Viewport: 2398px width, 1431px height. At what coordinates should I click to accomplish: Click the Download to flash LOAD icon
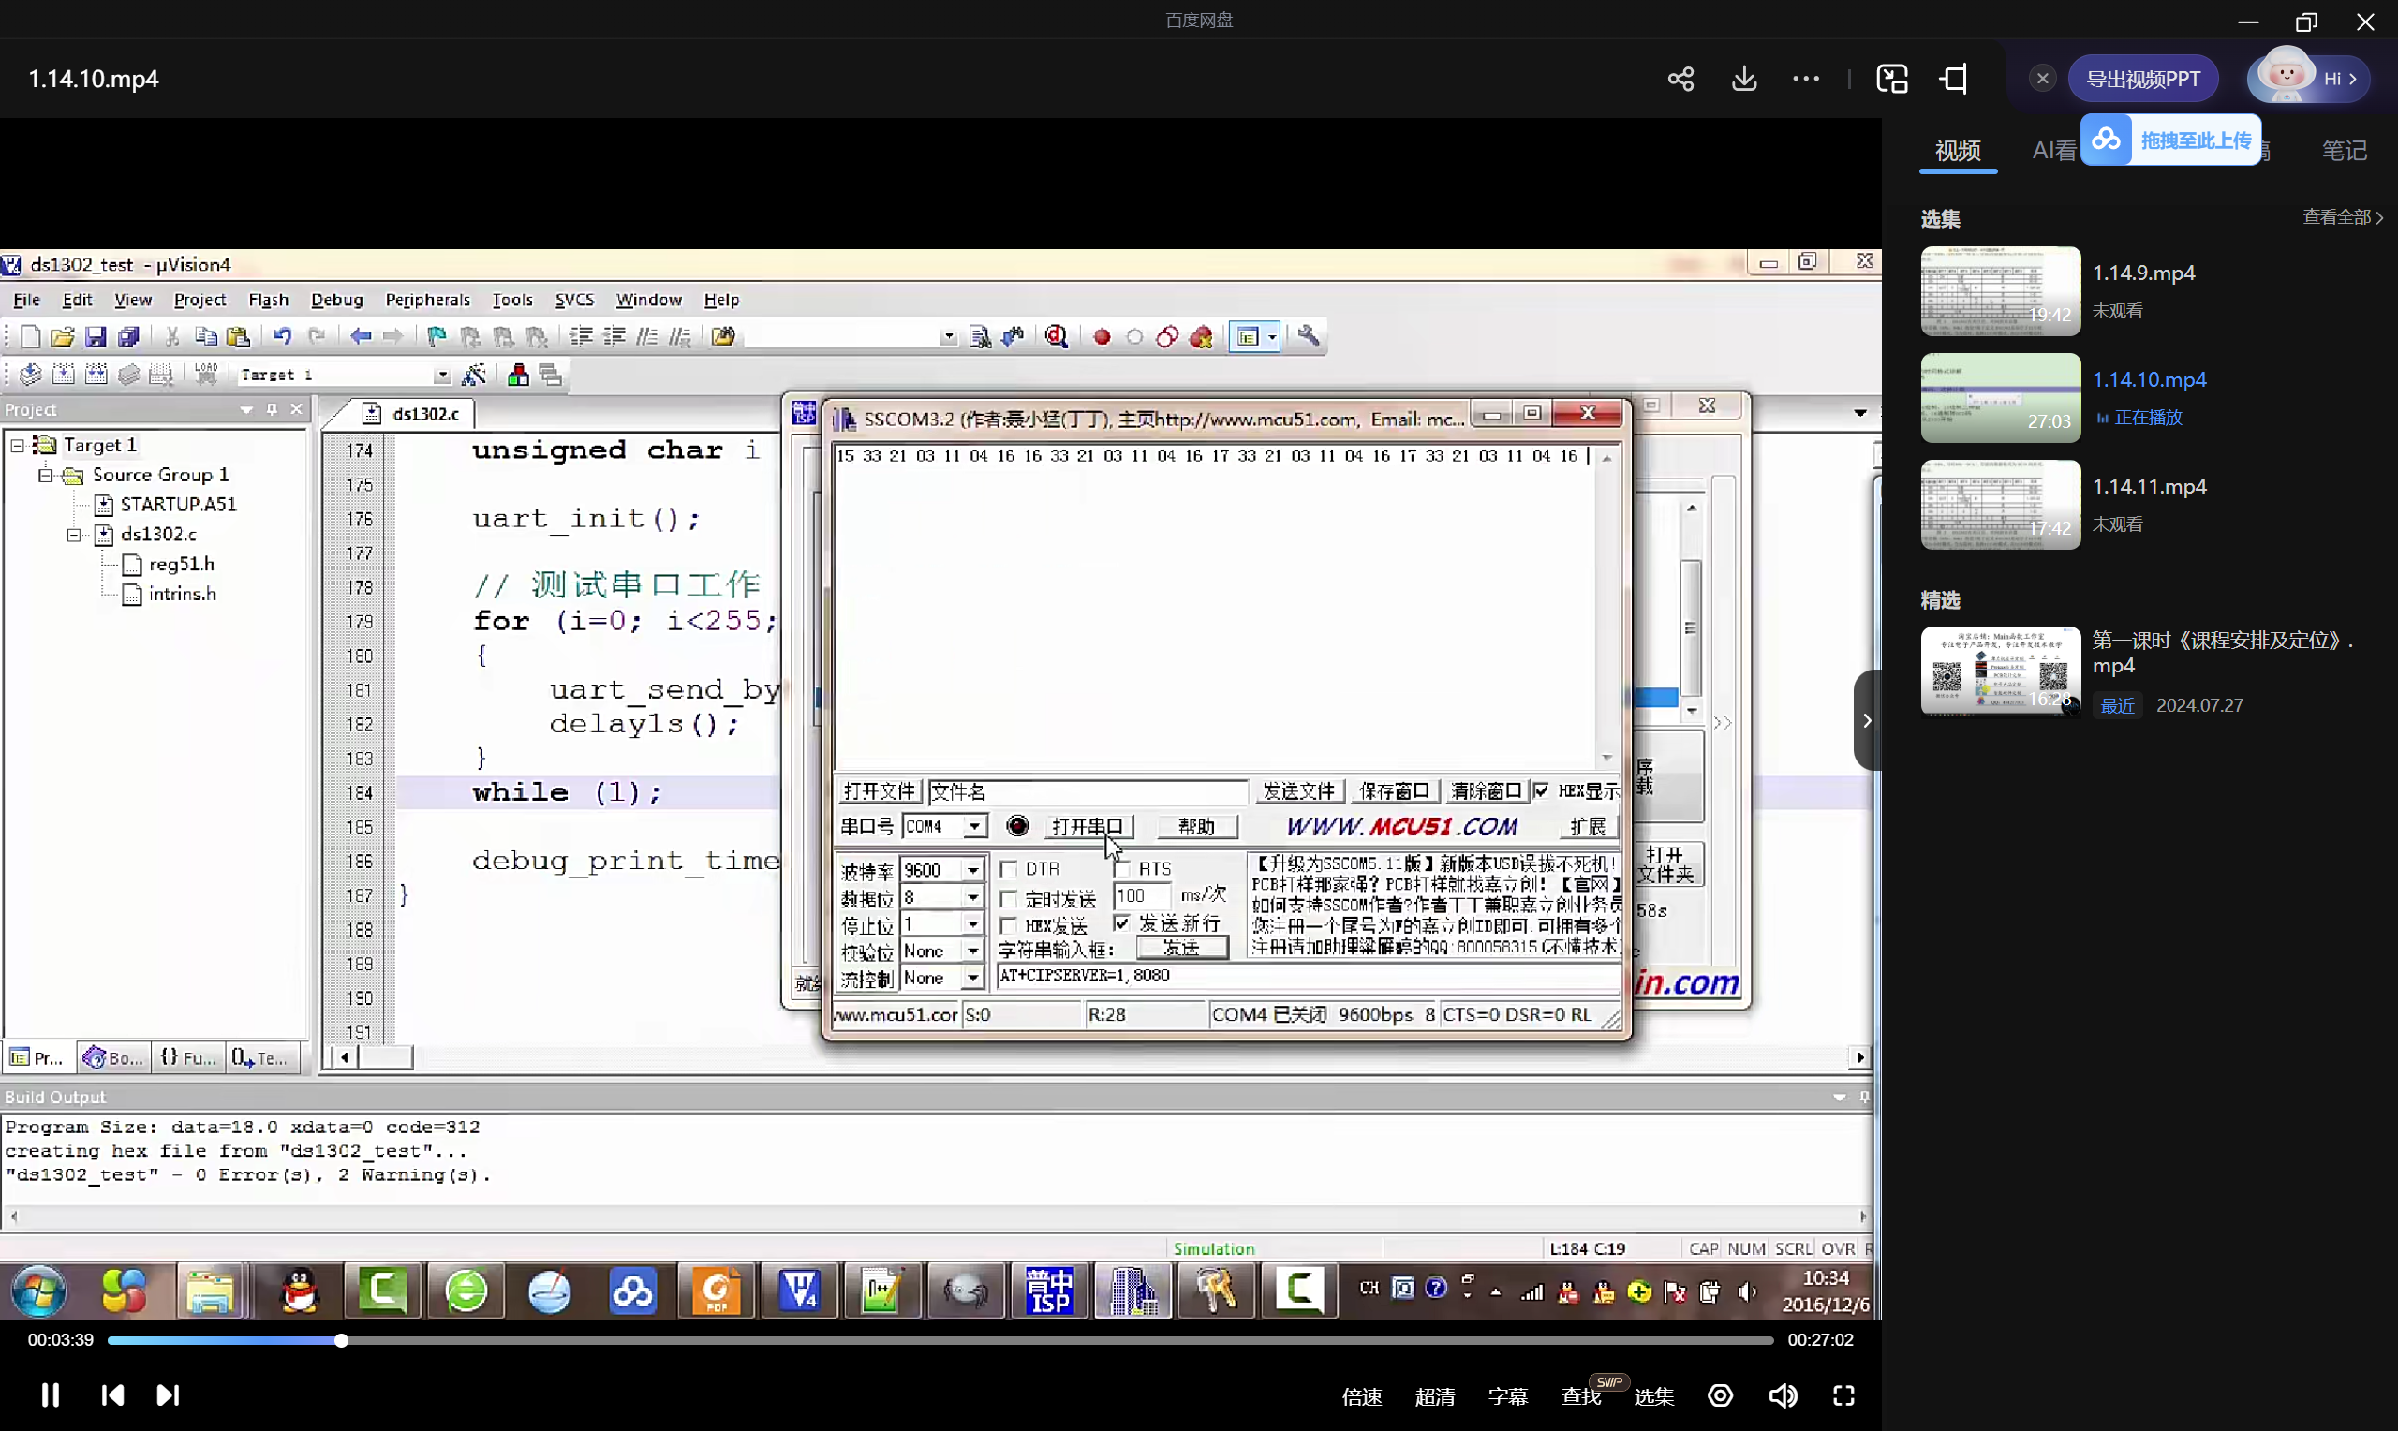click(x=206, y=375)
